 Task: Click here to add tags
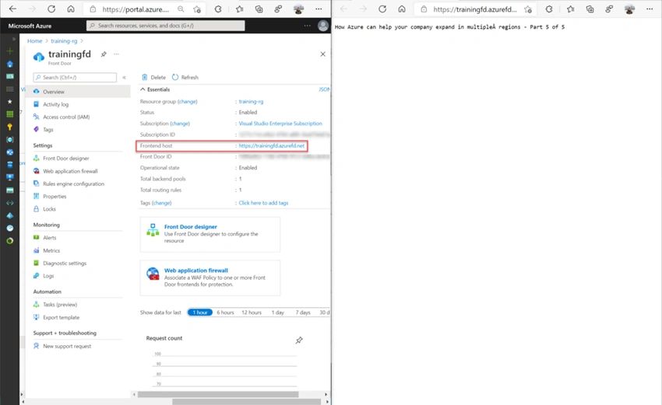tap(263, 203)
